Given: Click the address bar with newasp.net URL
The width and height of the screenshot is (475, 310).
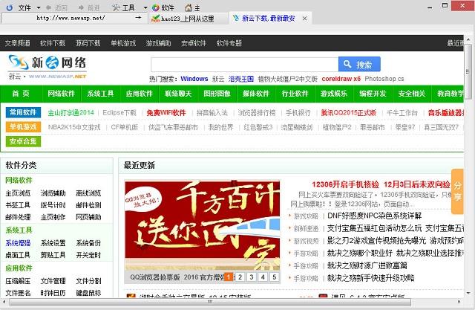Looking at the screenshot, I should tap(71, 18).
